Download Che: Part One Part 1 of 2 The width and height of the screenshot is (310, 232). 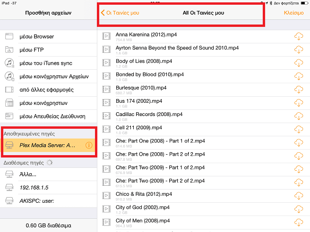[299, 142]
